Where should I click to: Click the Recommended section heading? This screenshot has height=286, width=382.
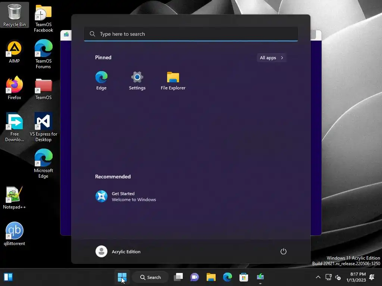113,177
